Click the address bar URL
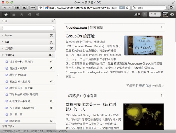This screenshot has height=133, width=176. pyautogui.click(x=83, y=8)
